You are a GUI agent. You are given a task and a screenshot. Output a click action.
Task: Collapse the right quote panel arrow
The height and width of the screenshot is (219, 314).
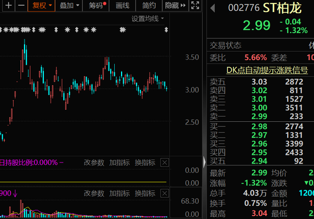click(204, 162)
